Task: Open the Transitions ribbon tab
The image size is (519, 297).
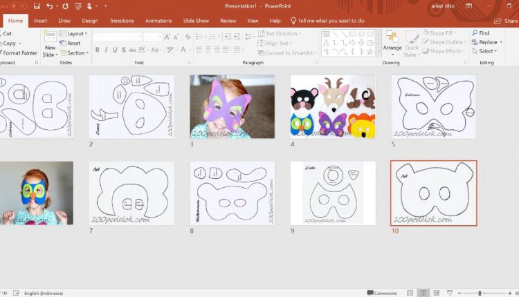Action: pyautogui.click(x=122, y=21)
